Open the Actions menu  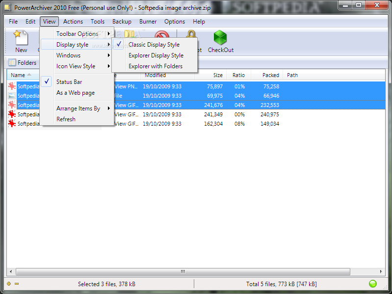73,22
